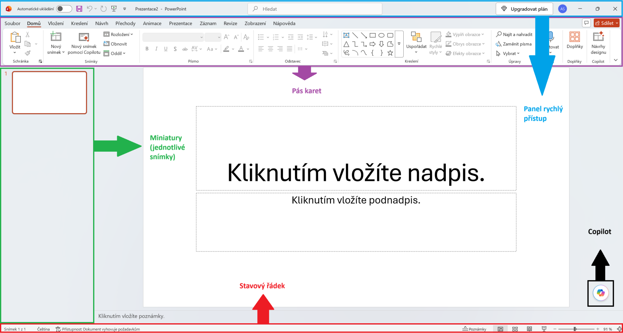The height and width of the screenshot is (333, 623).
Task: Justify the paragraph text
Action: point(289,49)
